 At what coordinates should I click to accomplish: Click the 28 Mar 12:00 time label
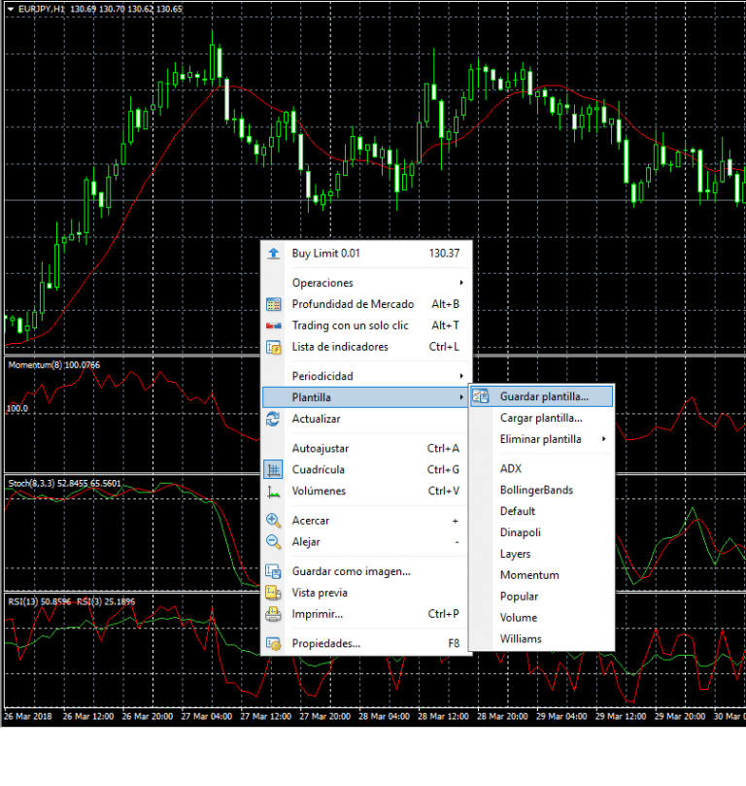click(443, 716)
